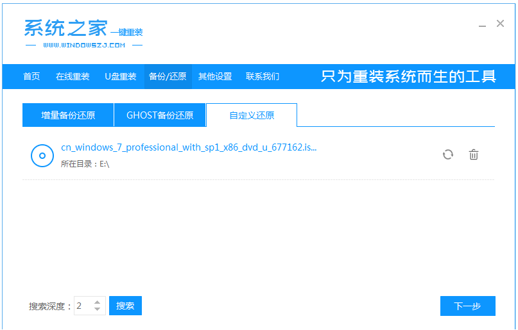Open the 首页 home menu
This screenshot has height=330, width=518.
coord(31,76)
